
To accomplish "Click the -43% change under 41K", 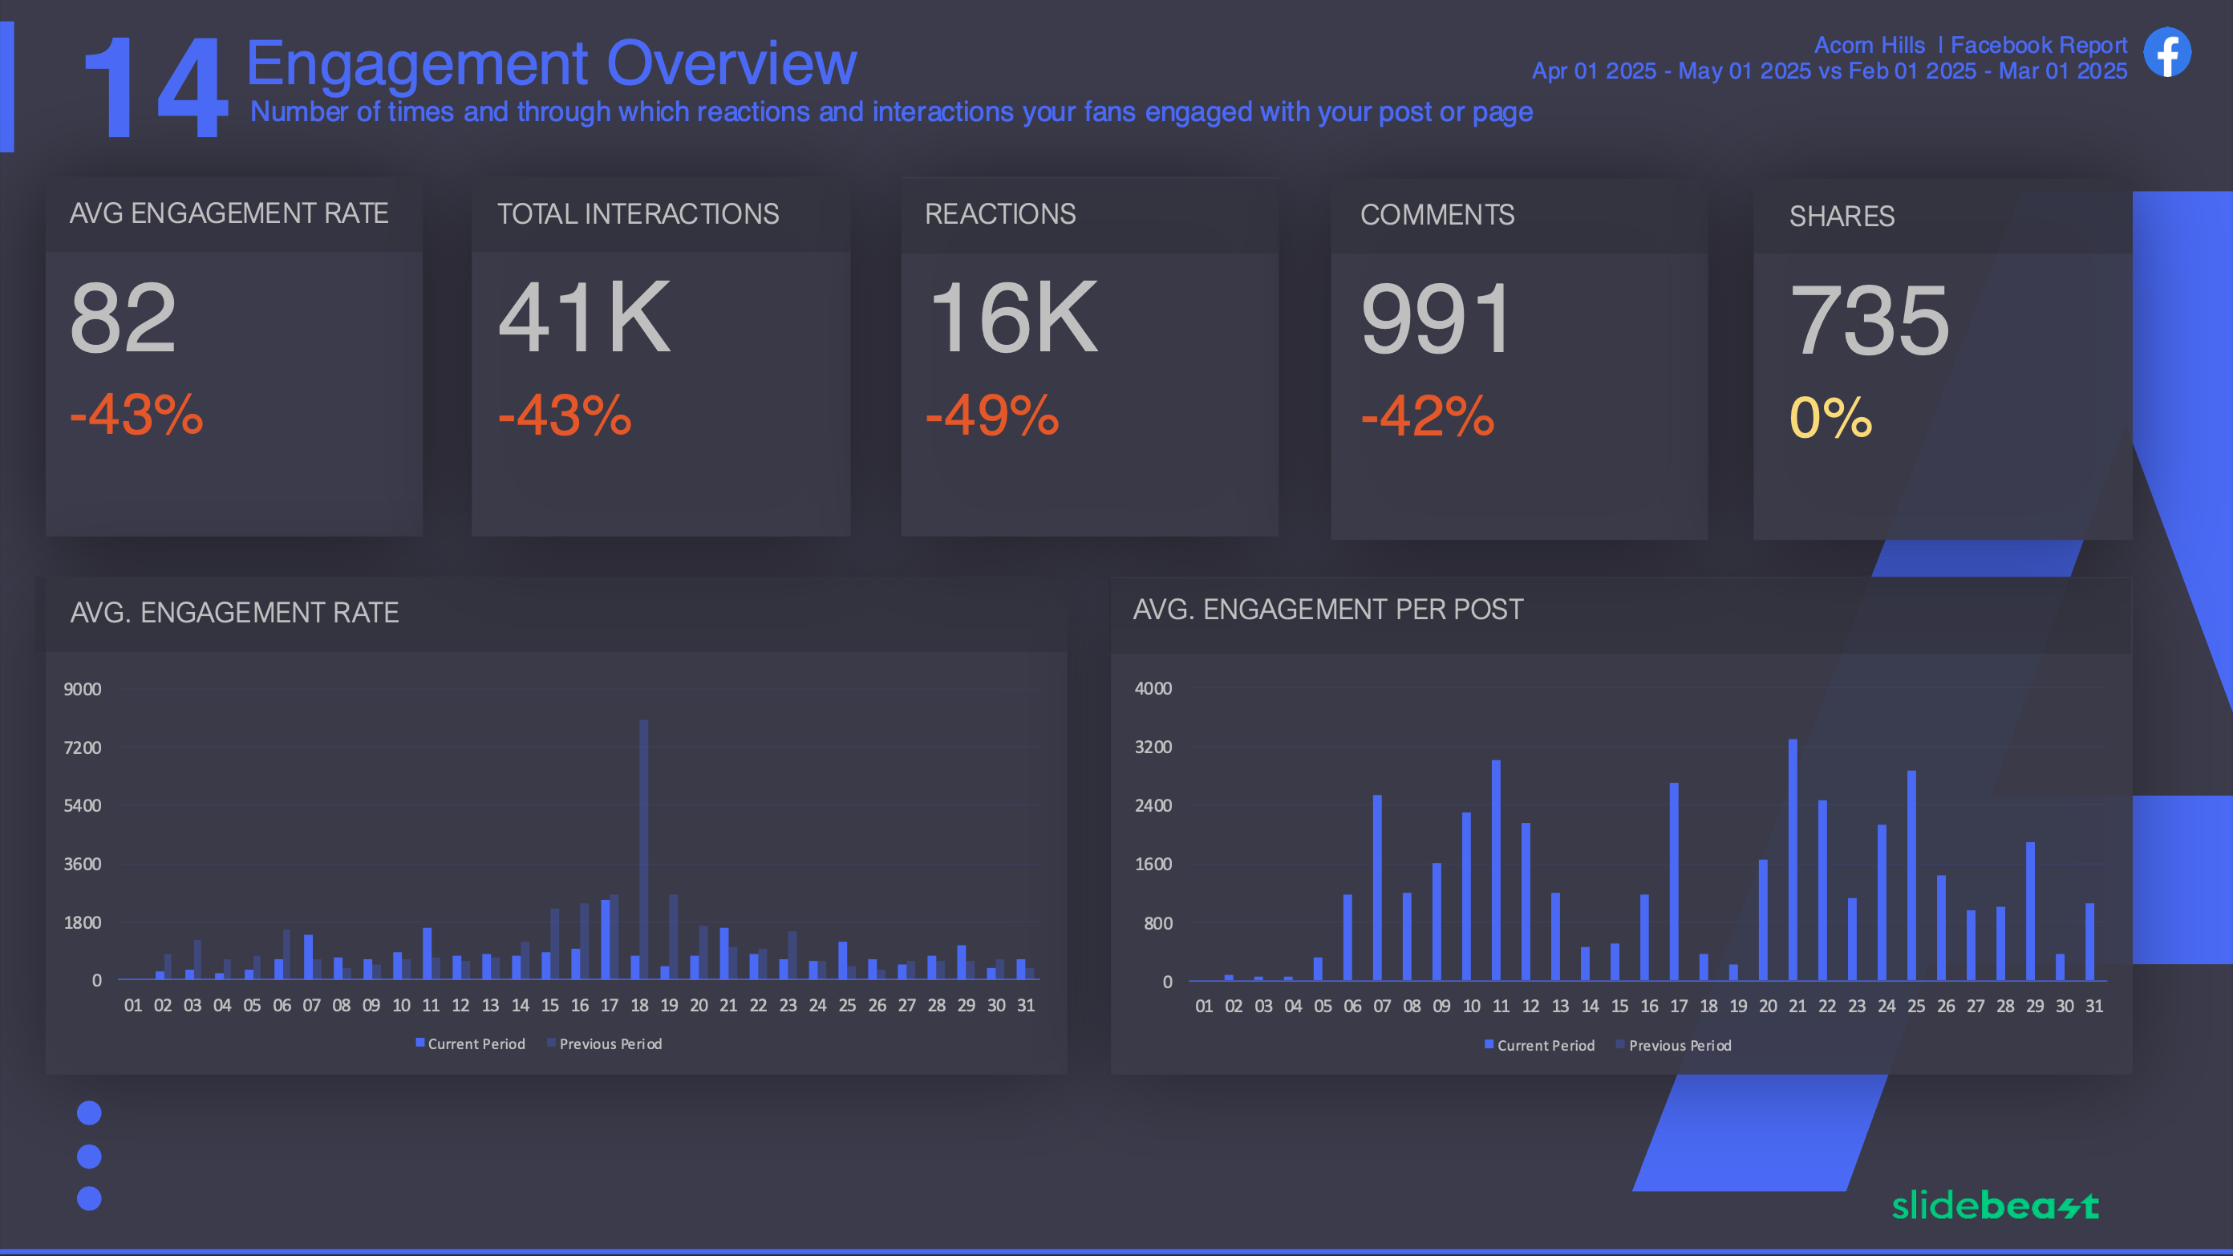I will pyautogui.click(x=565, y=415).
